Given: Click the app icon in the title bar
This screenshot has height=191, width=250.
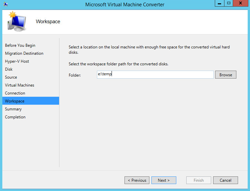Looking at the screenshot, I should [5, 4].
